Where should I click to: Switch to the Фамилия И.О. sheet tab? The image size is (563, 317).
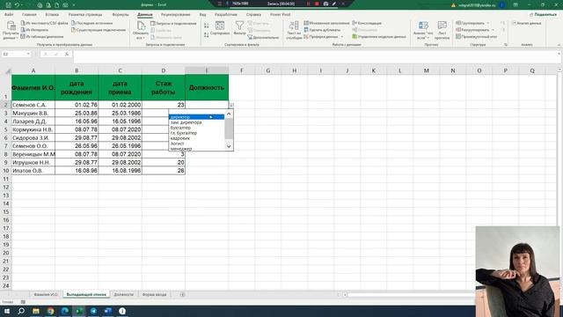coord(46,294)
